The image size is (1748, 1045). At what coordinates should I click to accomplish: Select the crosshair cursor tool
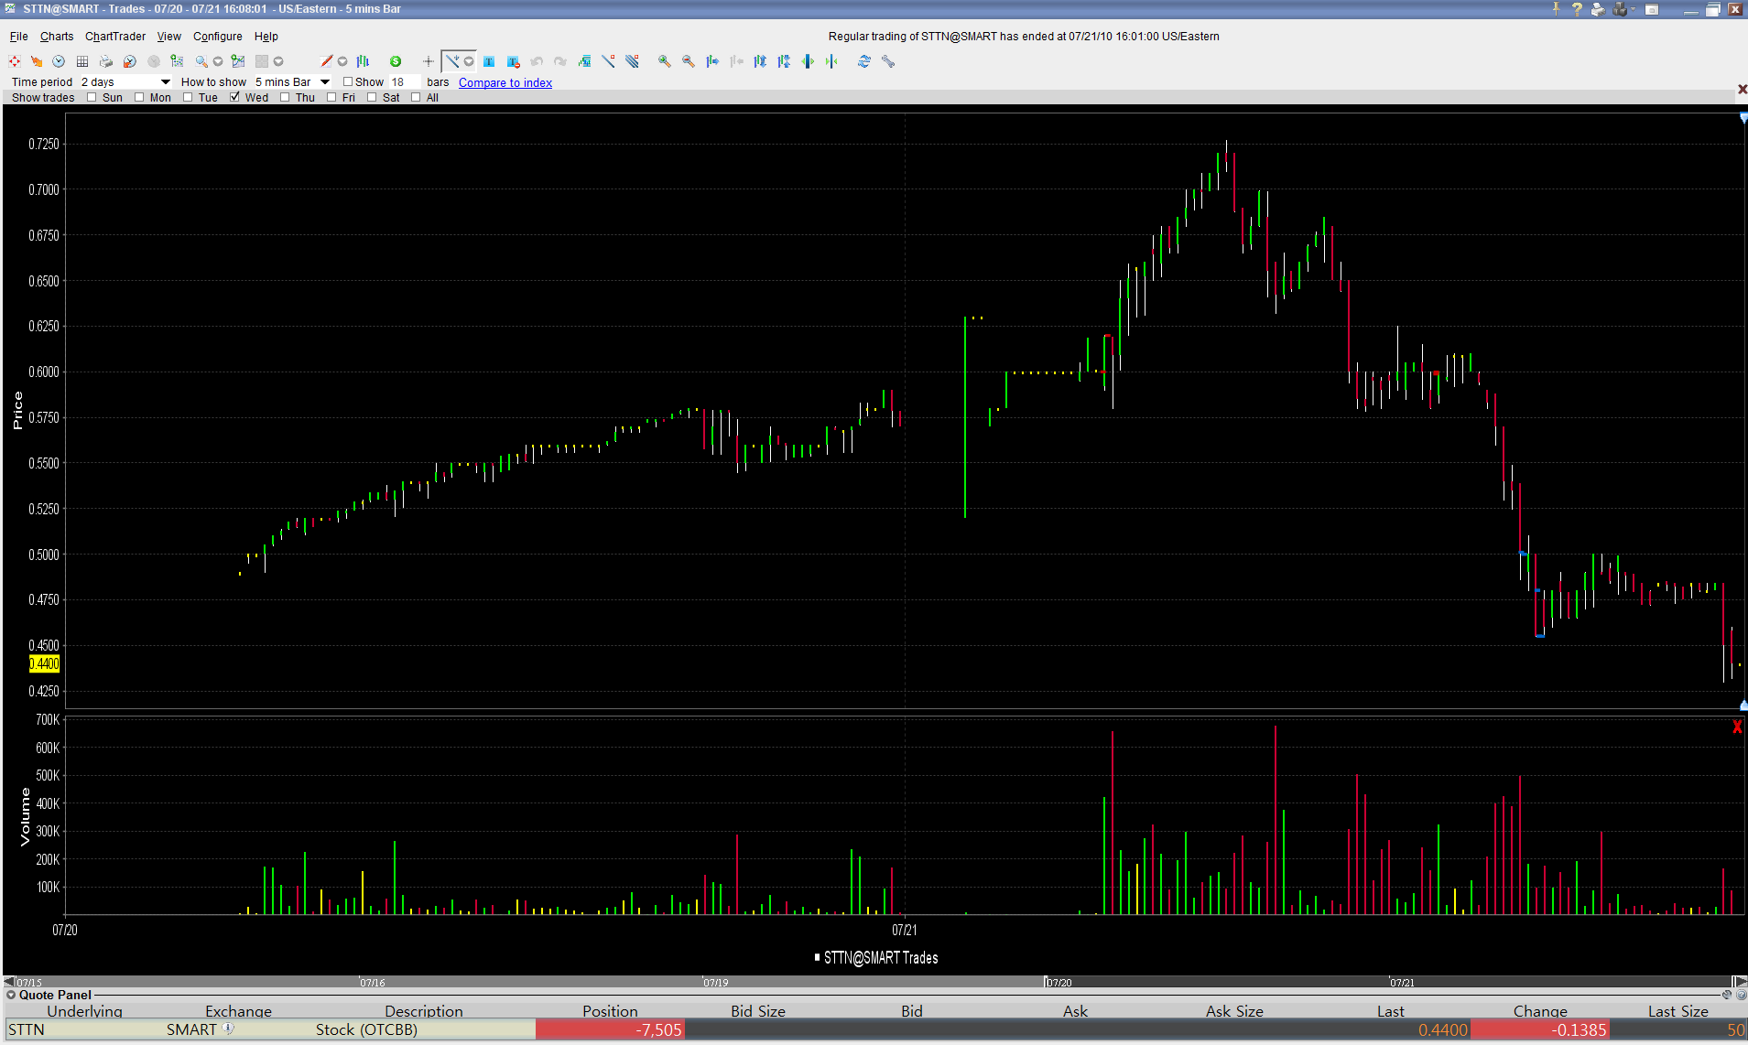428,61
